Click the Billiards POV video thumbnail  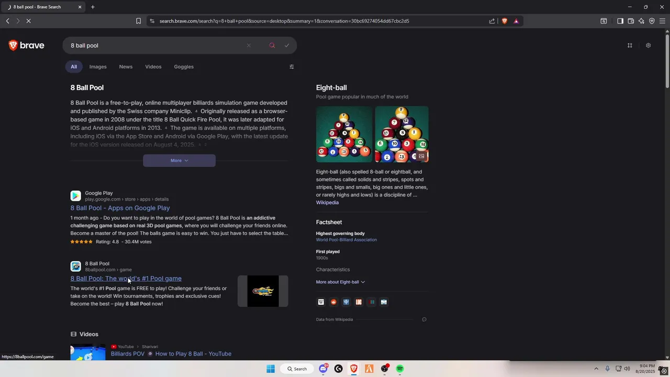click(88, 352)
